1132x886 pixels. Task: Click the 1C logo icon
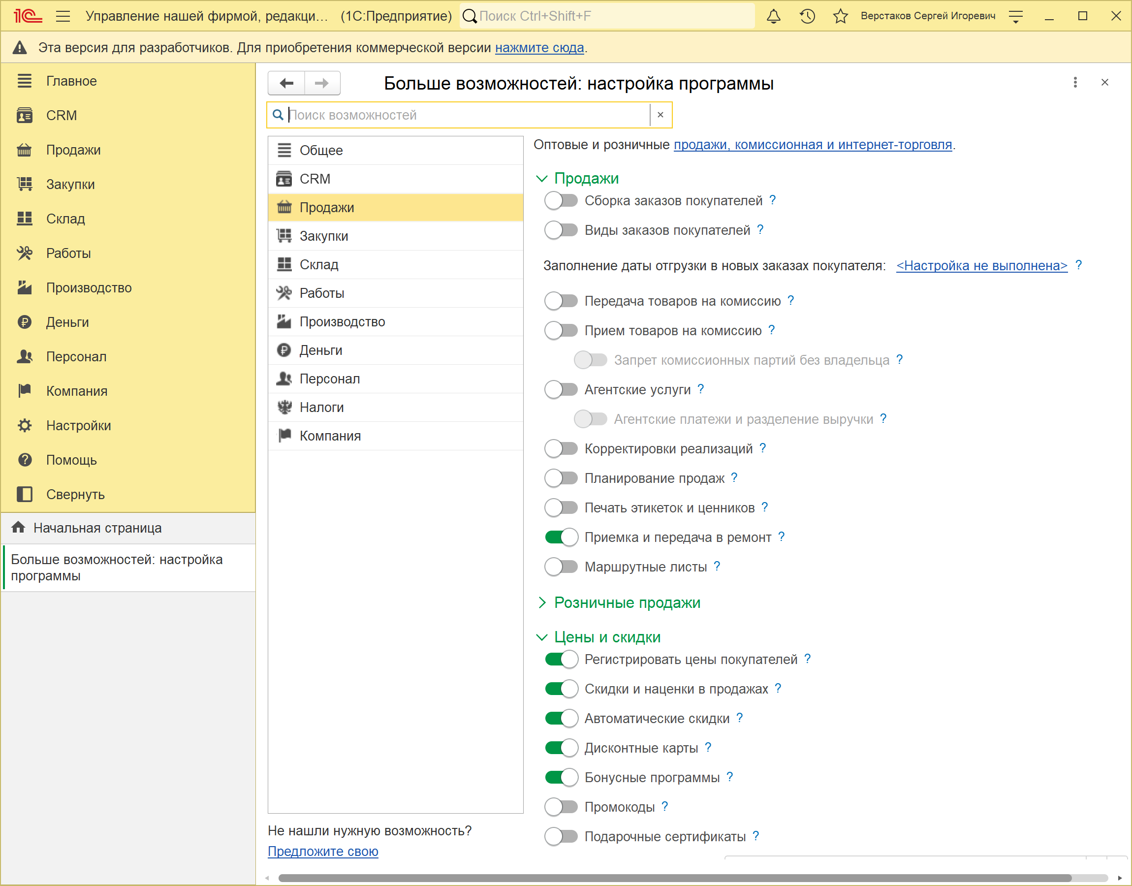pos(28,16)
